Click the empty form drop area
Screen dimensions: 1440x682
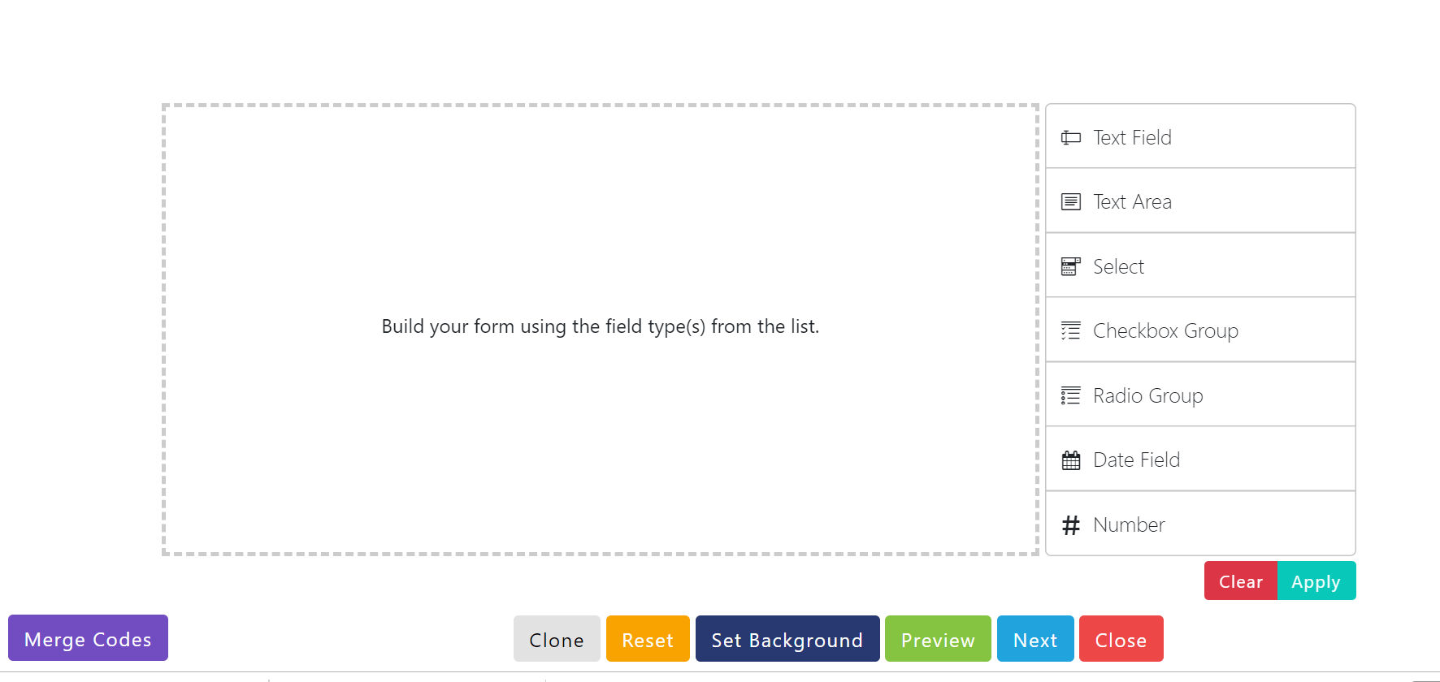pos(601,330)
